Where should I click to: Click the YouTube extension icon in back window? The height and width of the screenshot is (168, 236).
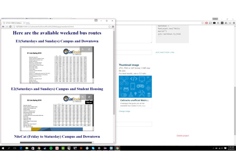pyautogui.click(x=214, y=23)
